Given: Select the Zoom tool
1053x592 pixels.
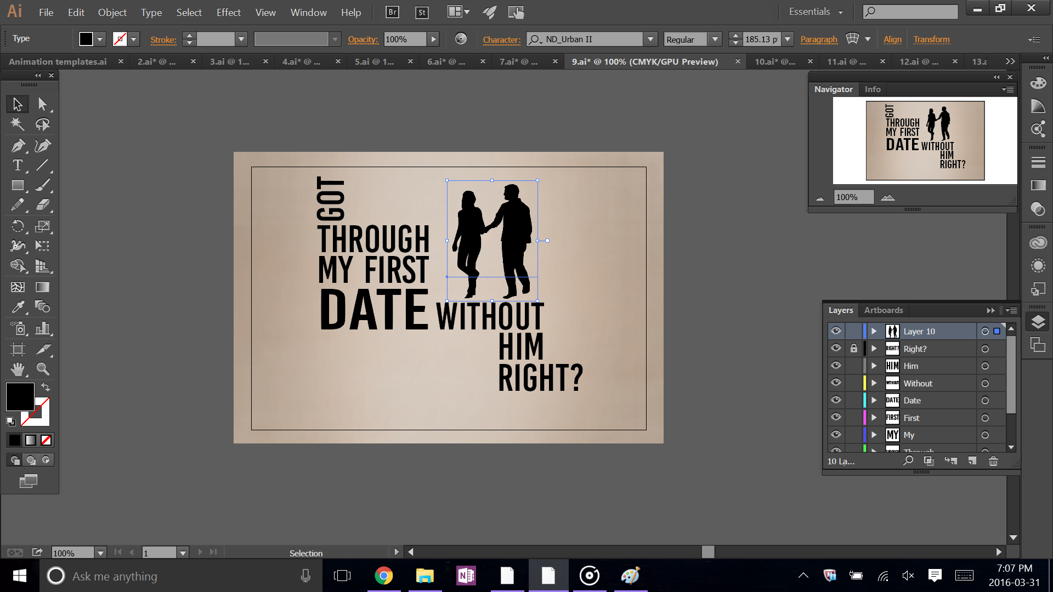Looking at the screenshot, I should (43, 369).
